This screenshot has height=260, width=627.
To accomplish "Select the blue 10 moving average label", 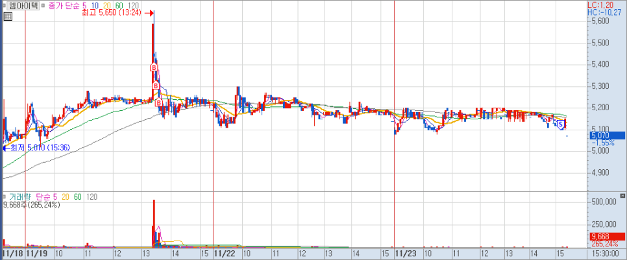I will click(x=95, y=6).
